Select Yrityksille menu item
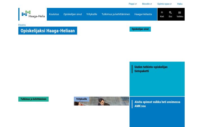Screen dimensions: 203x127 pyautogui.click(x=92, y=14)
